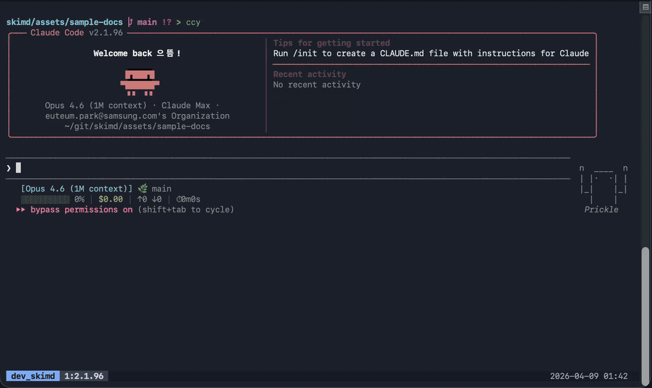Click into the Claude Code prompt input field
The image size is (652, 388).
click(x=288, y=168)
